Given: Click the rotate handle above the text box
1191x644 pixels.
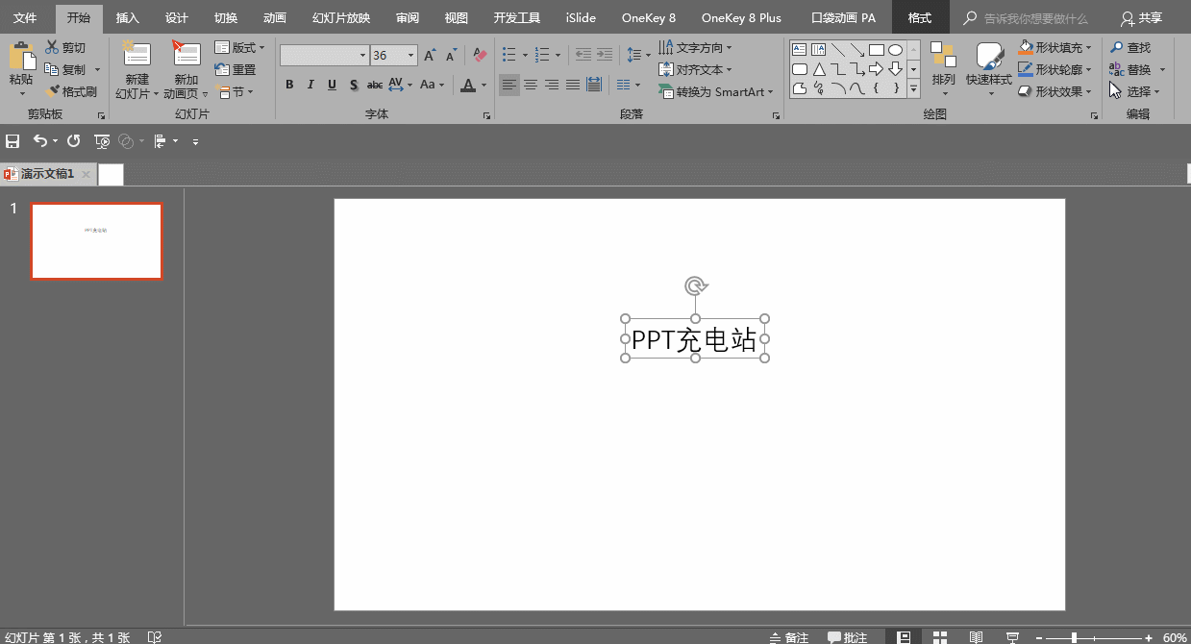Looking at the screenshot, I should click(695, 285).
